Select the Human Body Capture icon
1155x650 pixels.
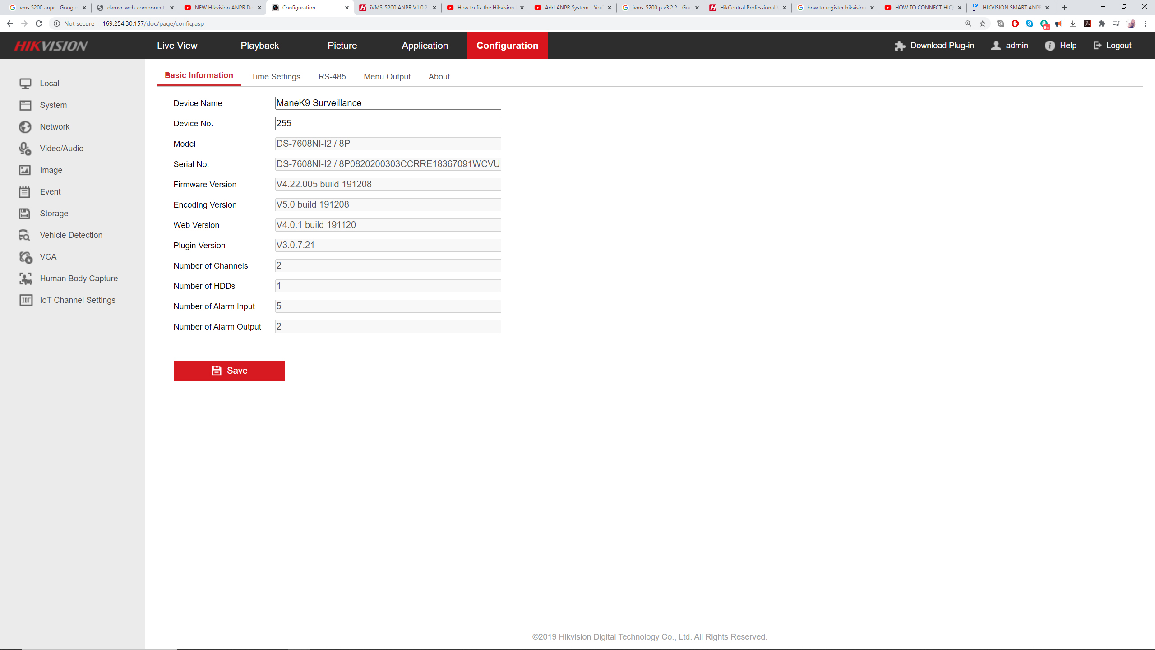pyautogui.click(x=25, y=279)
